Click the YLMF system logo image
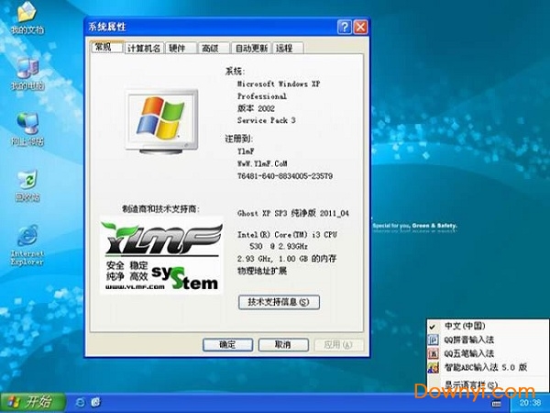This screenshot has height=413, width=550. tap(161, 255)
